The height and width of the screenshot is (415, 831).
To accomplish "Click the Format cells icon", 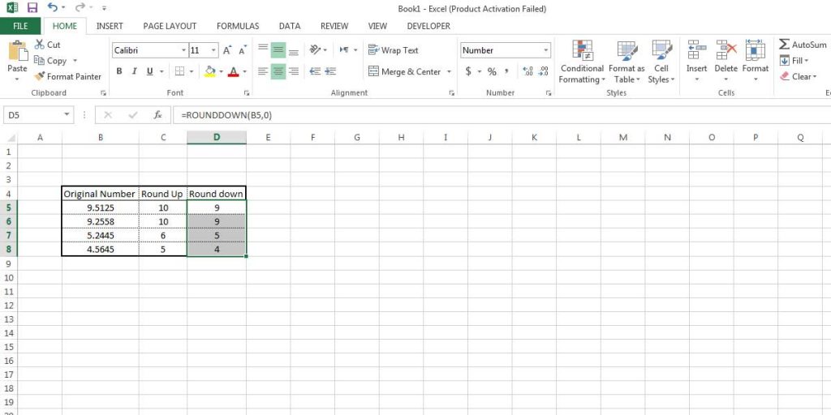I will [x=756, y=49].
